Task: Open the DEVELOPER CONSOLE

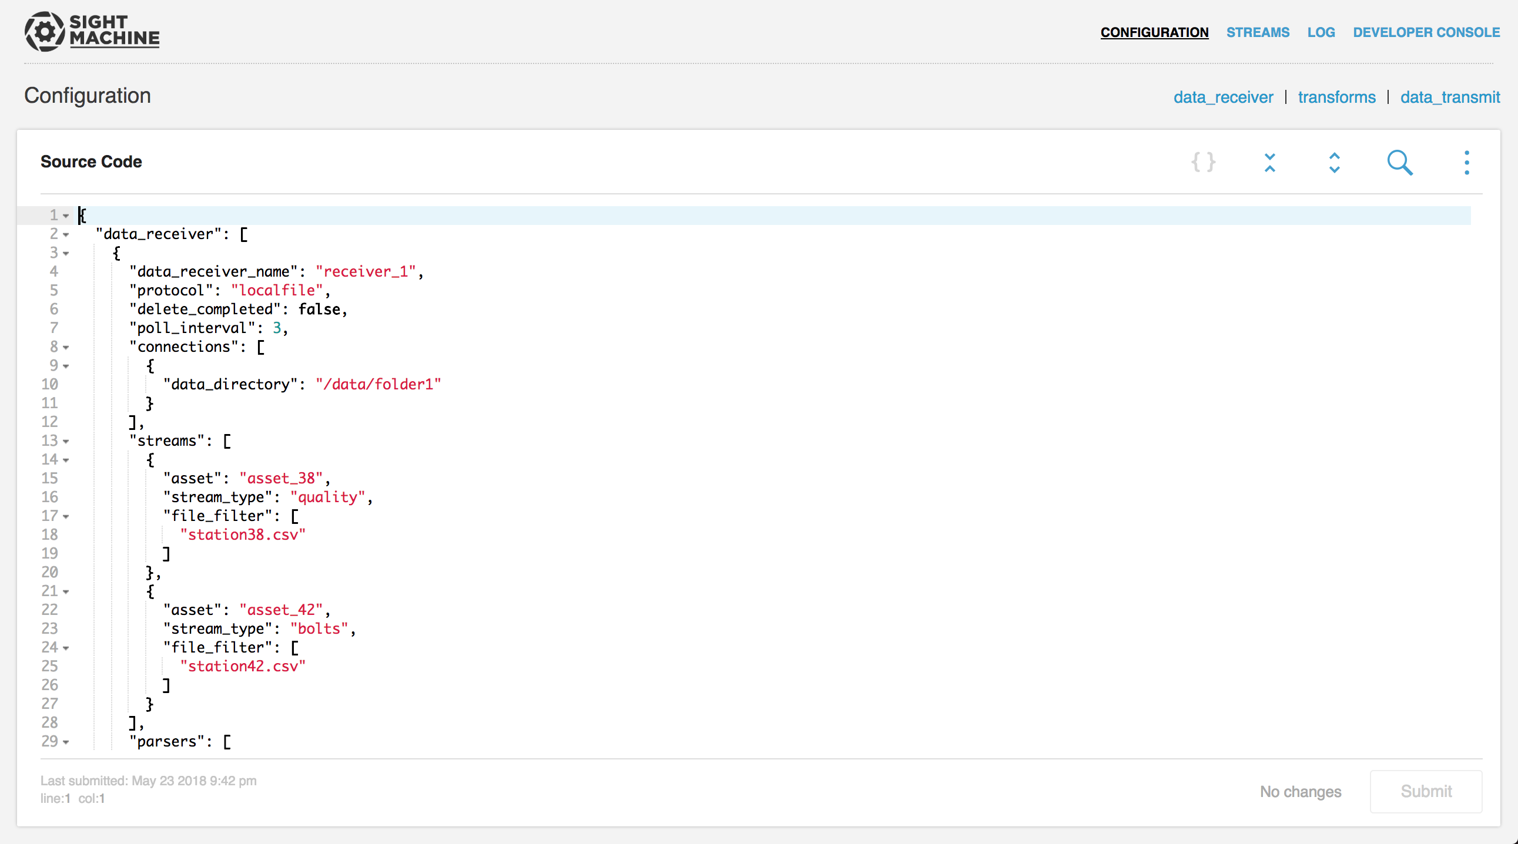Action: tap(1426, 32)
